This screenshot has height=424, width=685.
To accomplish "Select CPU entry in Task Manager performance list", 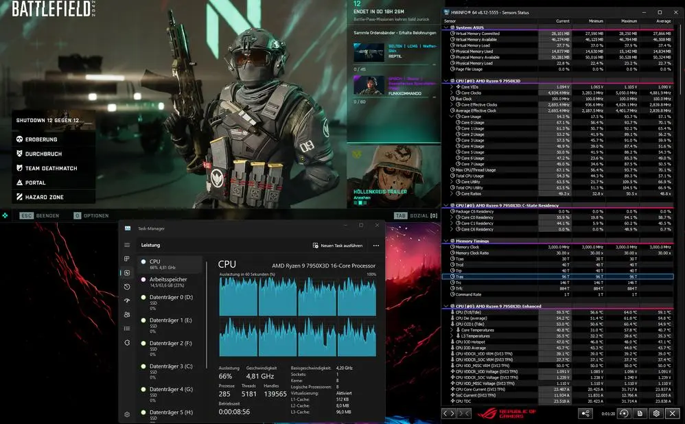I will (x=170, y=264).
